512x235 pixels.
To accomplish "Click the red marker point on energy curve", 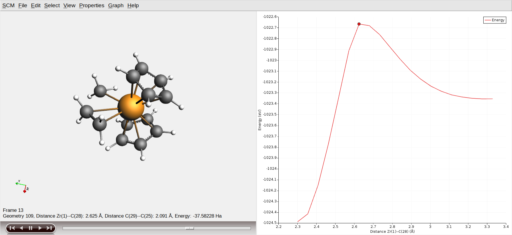I will [x=359, y=24].
